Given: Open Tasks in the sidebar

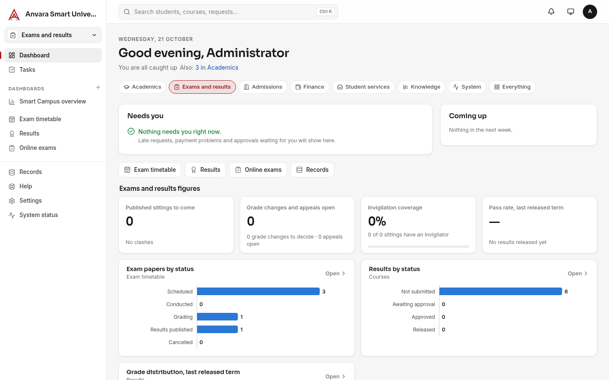Looking at the screenshot, I should (x=53, y=70).
